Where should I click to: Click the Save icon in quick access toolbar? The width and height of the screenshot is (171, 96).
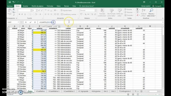click(x=10, y=2)
